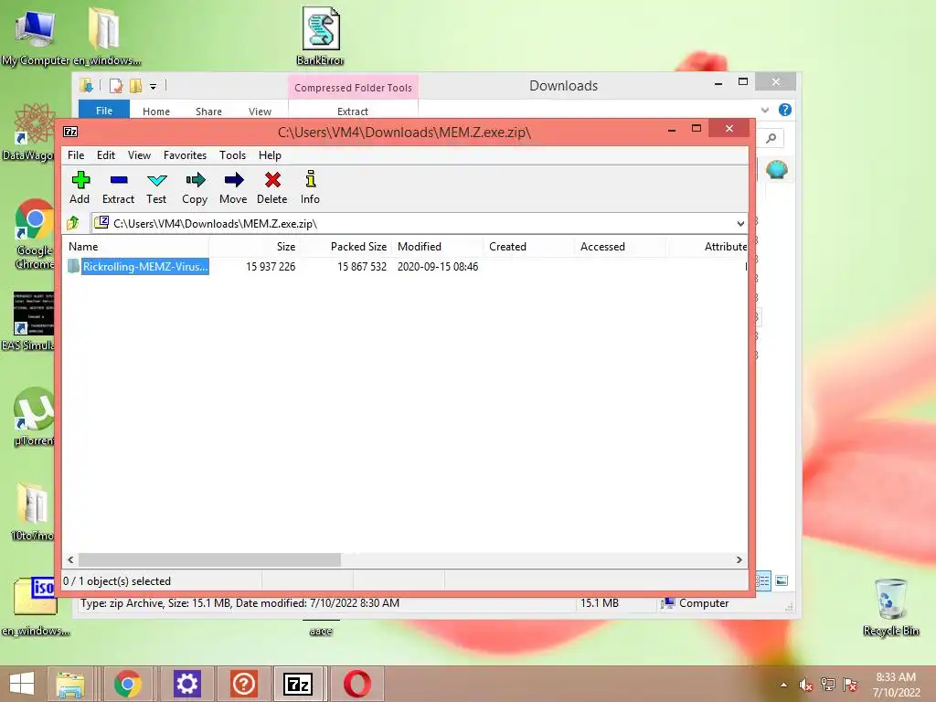Click the New Folder icon in Explorer quick access
This screenshot has width=936, height=702.
tap(136, 86)
